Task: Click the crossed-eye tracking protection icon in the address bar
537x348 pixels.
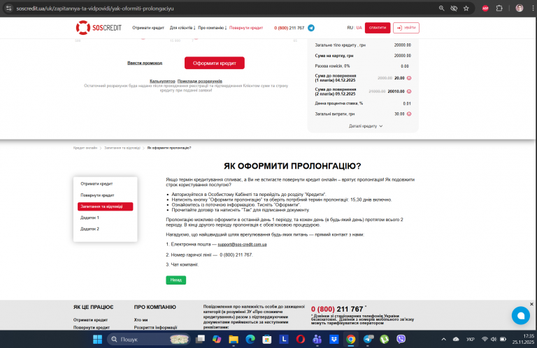Action: pos(454,8)
